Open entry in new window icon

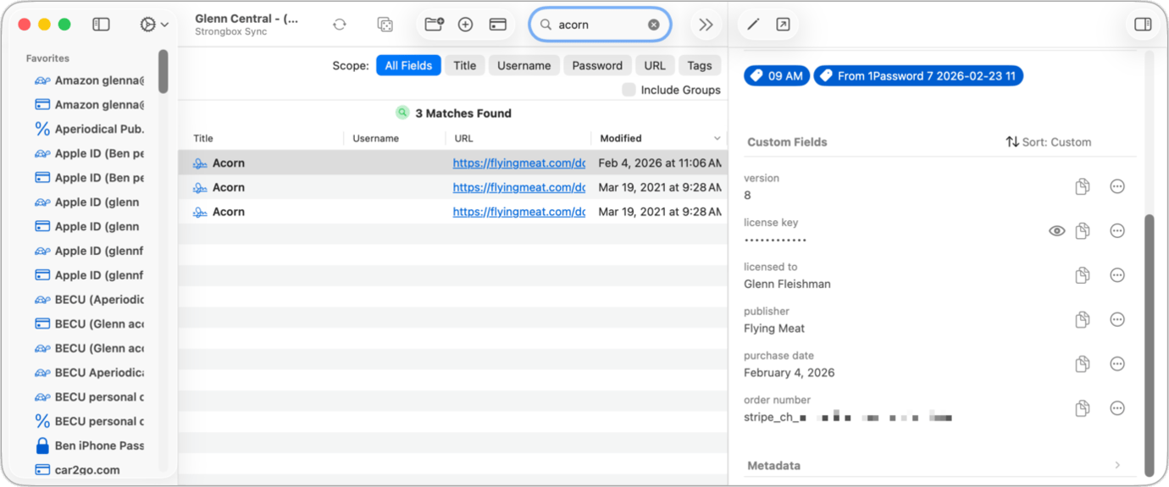click(783, 25)
